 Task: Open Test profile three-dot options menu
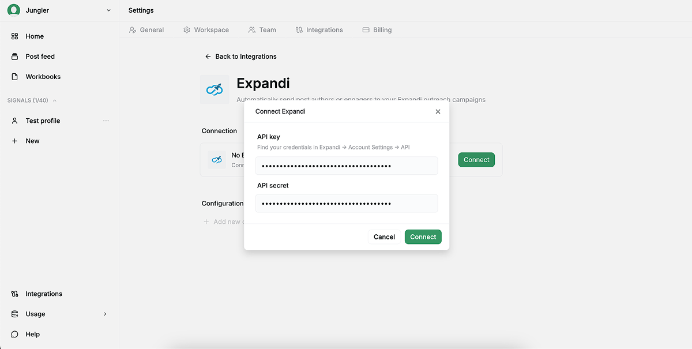106,121
